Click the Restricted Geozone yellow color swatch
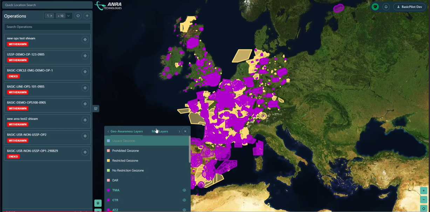The width and height of the screenshot is (430, 212). coord(108,161)
